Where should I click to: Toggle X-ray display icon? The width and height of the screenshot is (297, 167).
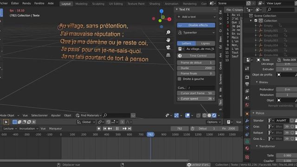click(x=198, y=116)
